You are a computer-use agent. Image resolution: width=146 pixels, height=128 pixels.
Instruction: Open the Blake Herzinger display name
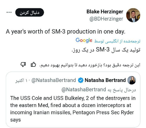pos(105,12)
